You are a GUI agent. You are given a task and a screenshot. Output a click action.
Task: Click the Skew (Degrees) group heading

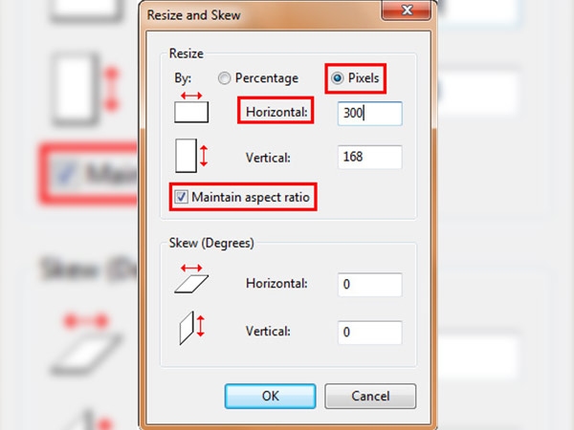[211, 243]
